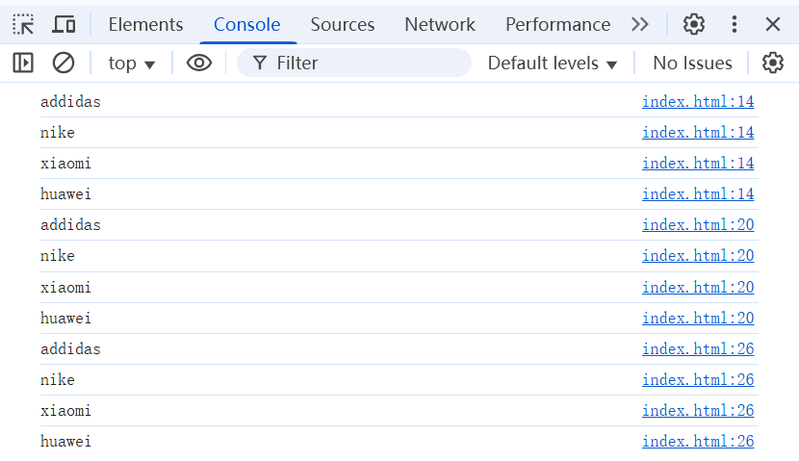The image size is (799, 461).
Task: Open index.html:26 link beside addidas
Action: [x=698, y=349]
